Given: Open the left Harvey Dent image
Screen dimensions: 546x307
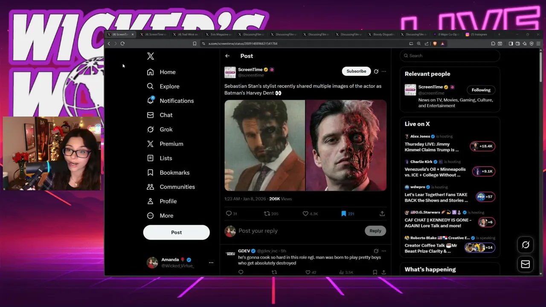Looking at the screenshot, I should [265, 145].
